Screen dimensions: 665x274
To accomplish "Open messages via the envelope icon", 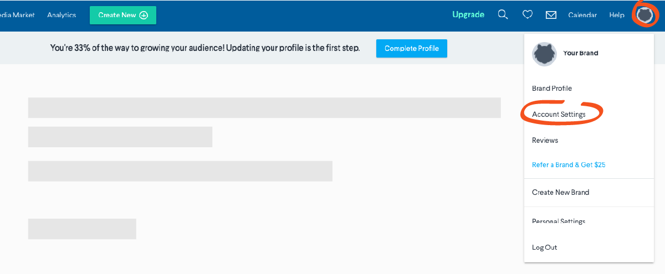I will (x=551, y=15).
